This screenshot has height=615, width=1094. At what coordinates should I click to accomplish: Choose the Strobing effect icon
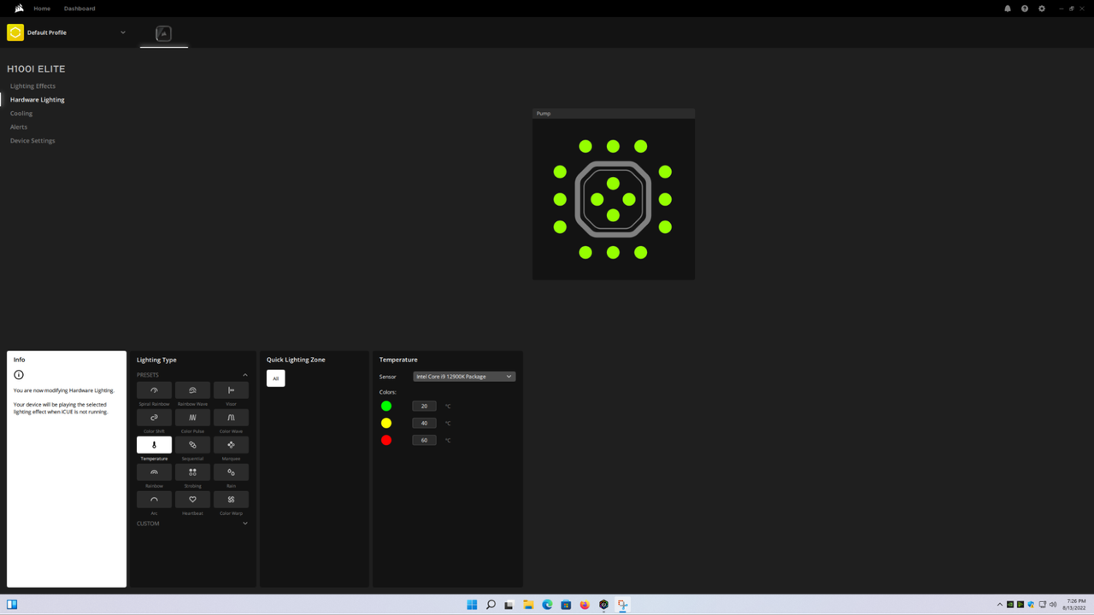(192, 472)
